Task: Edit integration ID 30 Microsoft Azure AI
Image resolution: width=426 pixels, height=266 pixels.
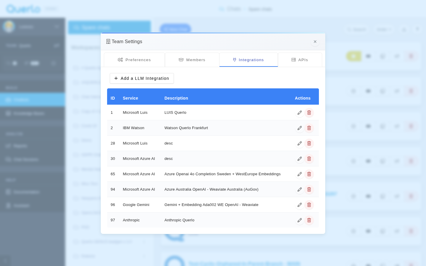Action: (x=300, y=159)
